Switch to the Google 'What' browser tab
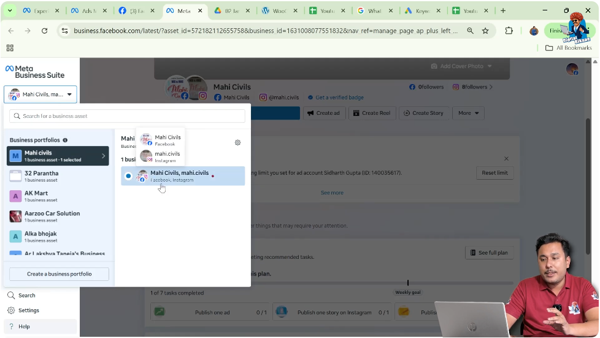600x338 pixels. (x=375, y=10)
